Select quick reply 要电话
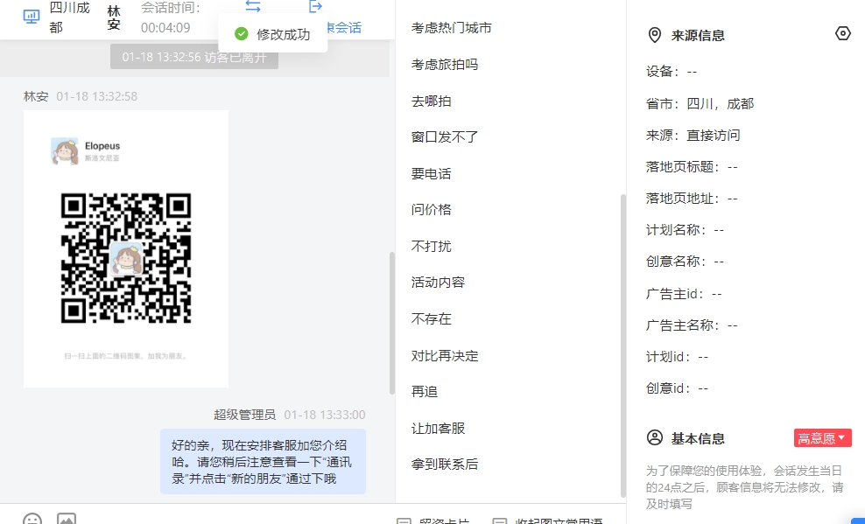 pos(431,174)
